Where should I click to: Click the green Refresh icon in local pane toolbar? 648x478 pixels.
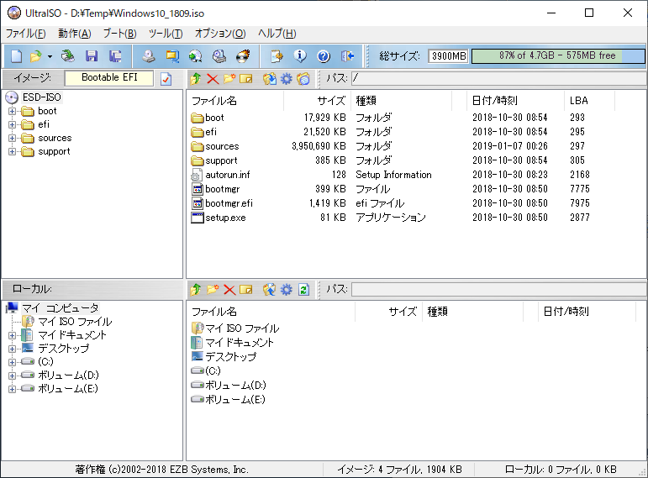click(303, 290)
